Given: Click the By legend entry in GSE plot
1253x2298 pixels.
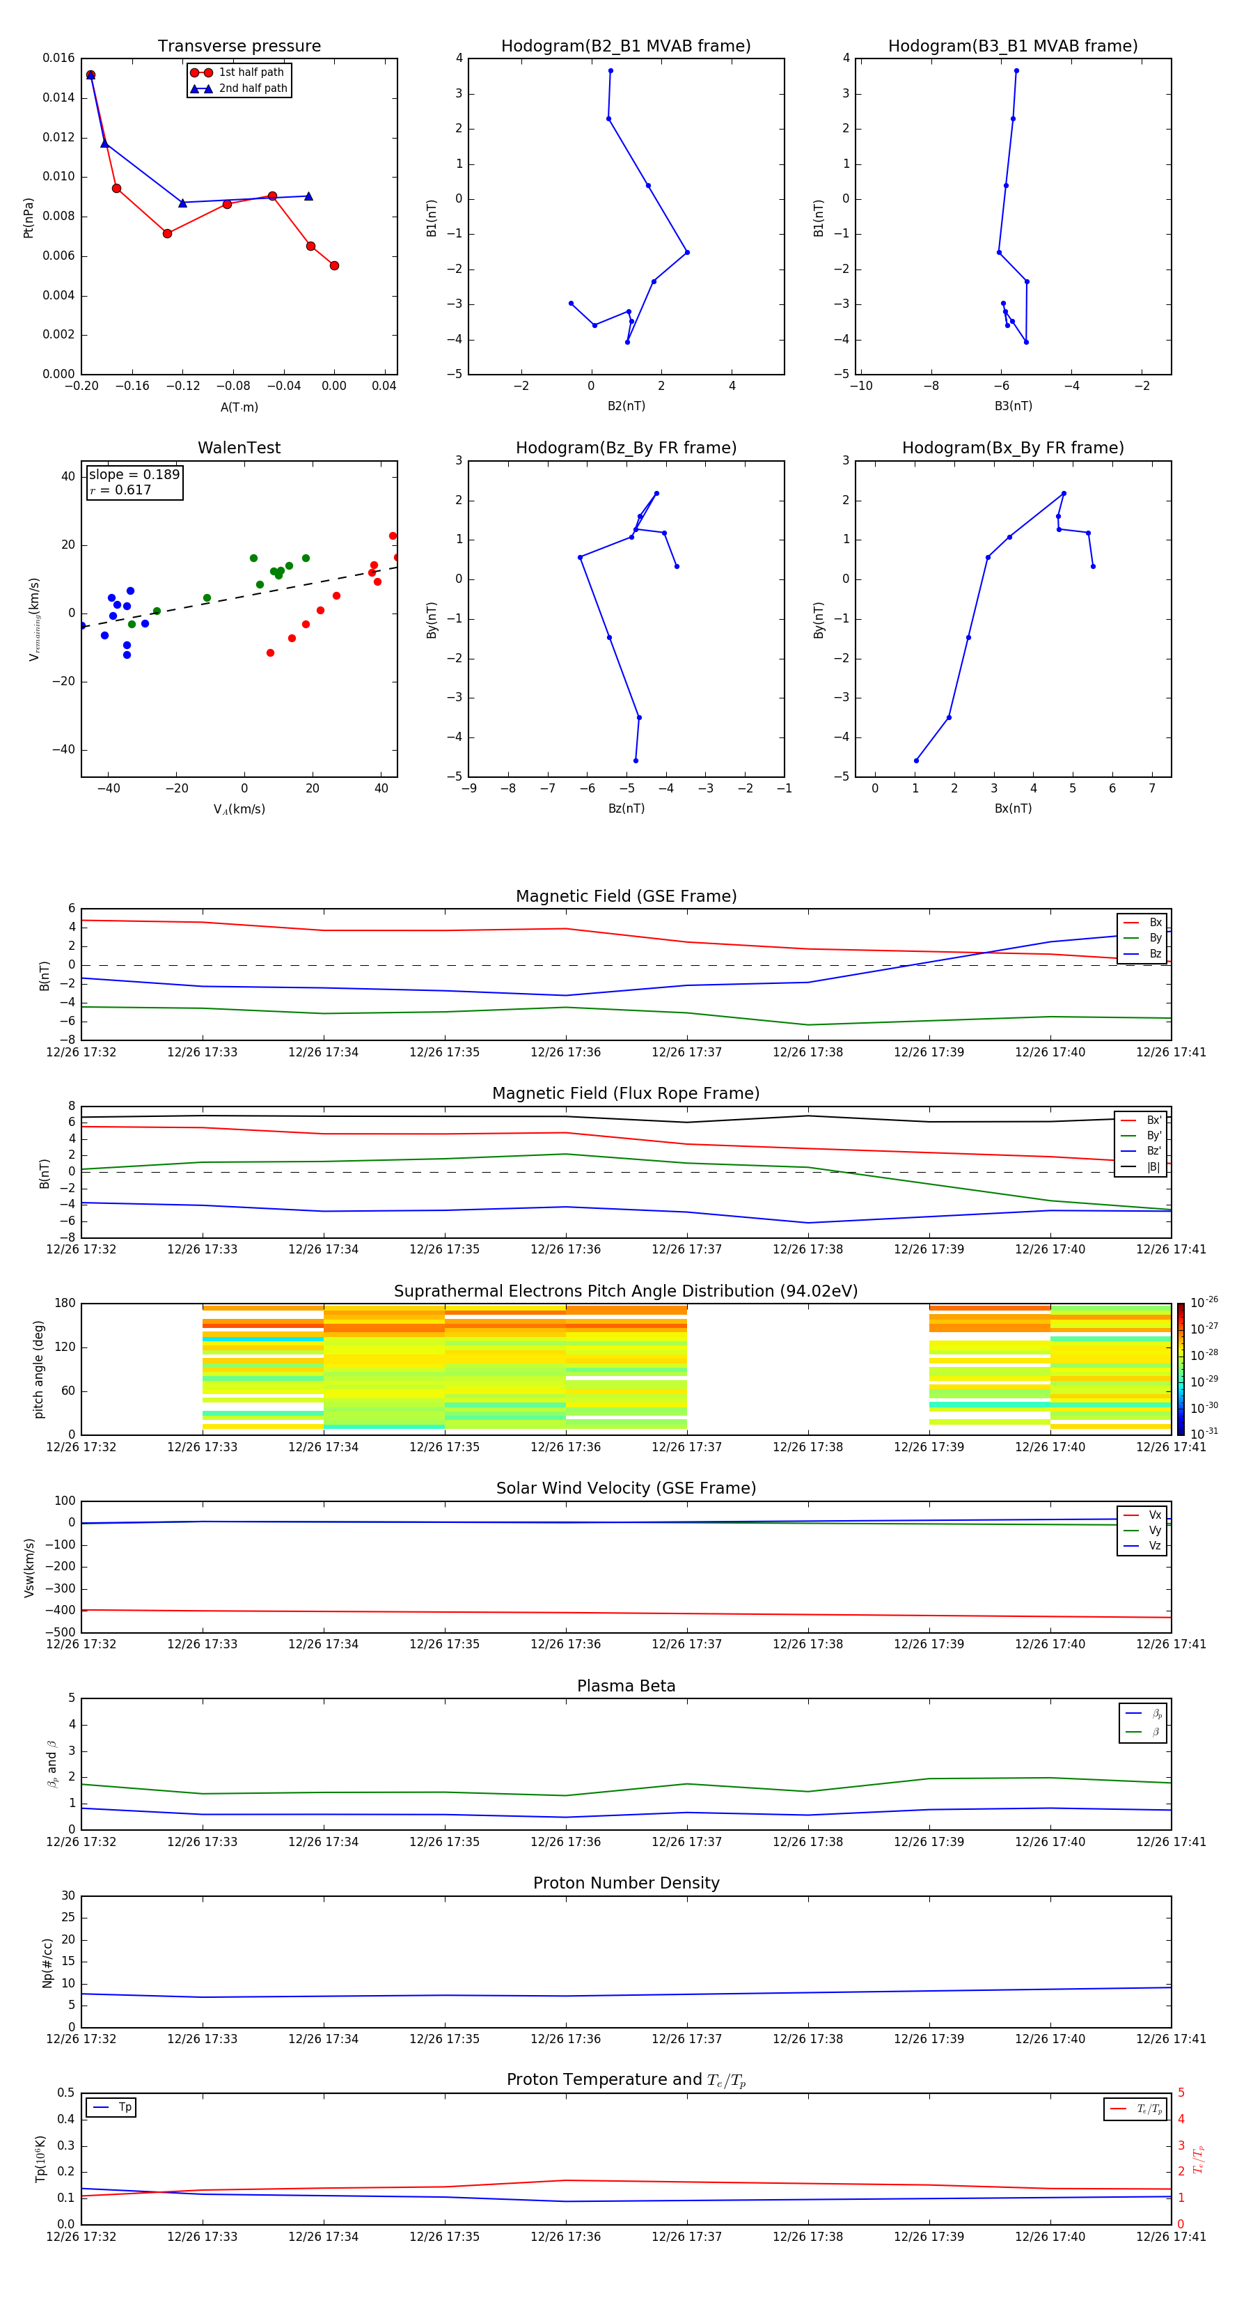Looking at the screenshot, I should 1142,937.
